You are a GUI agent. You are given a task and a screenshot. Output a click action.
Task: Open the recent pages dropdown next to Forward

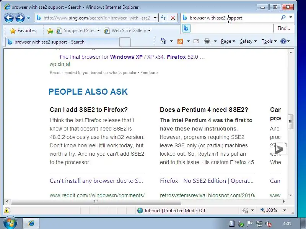[28, 18]
